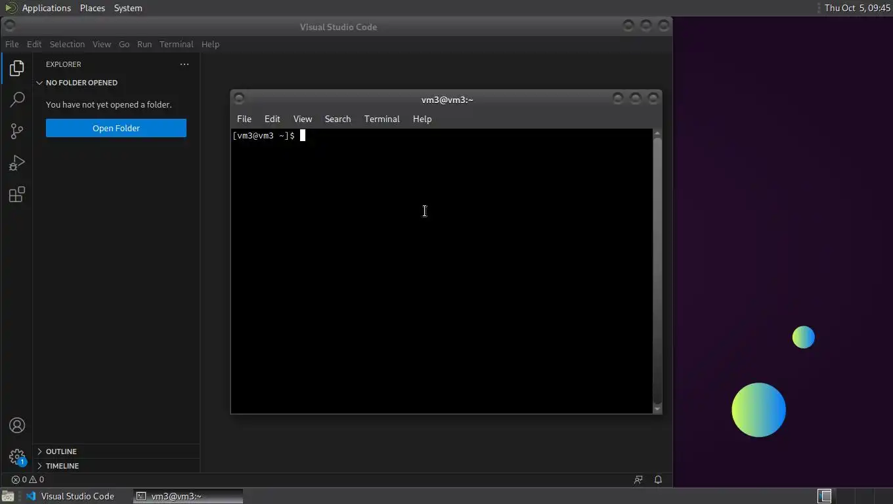Screen dimensions: 893x504
Task: Open the terminal window's View menu
Action: pos(303,119)
